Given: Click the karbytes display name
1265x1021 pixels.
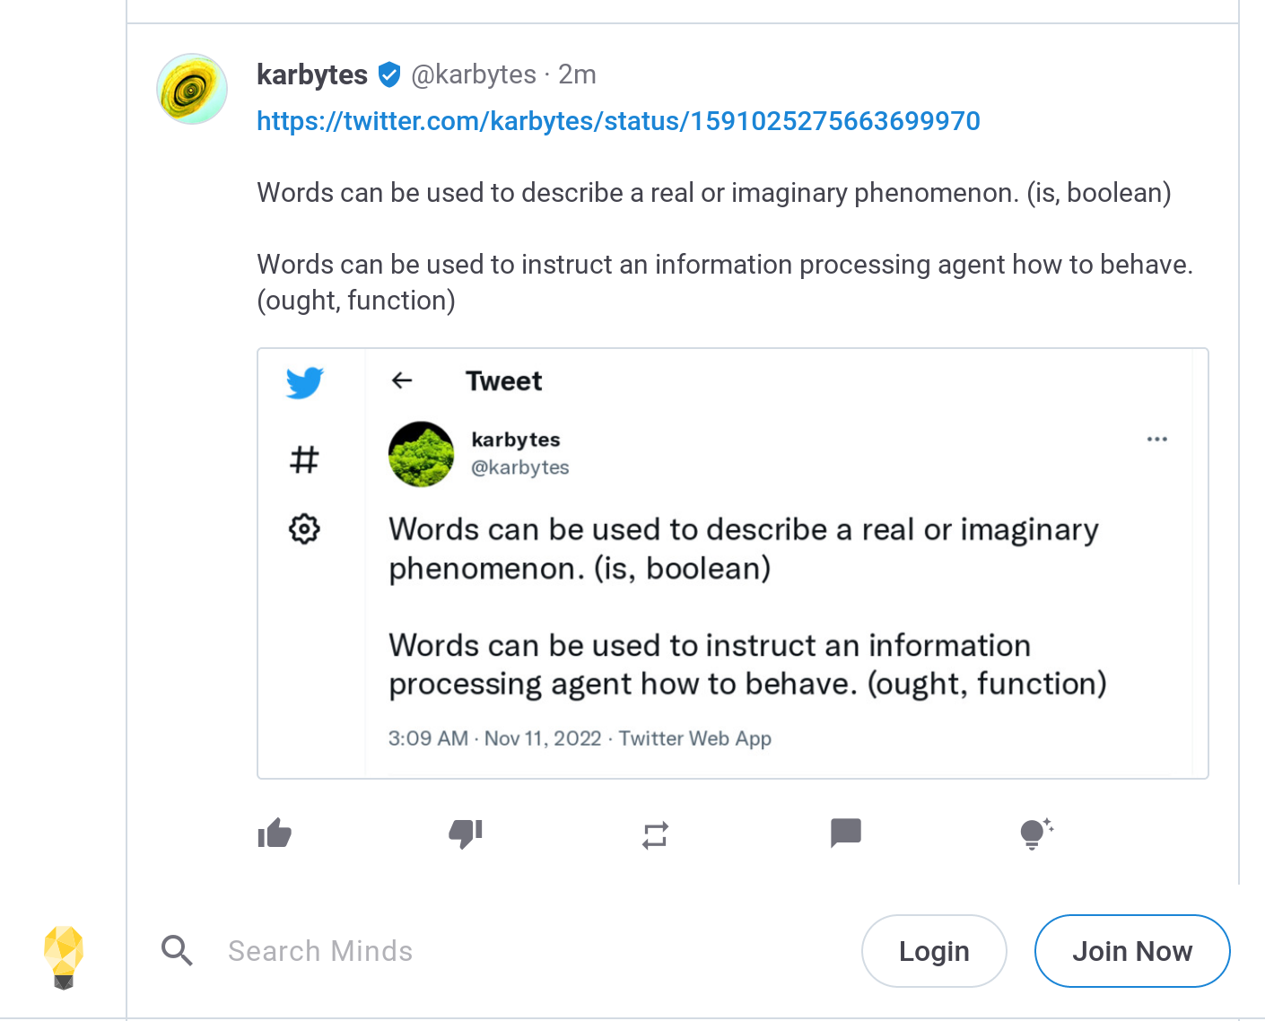Looking at the screenshot, I should [312, 74].
